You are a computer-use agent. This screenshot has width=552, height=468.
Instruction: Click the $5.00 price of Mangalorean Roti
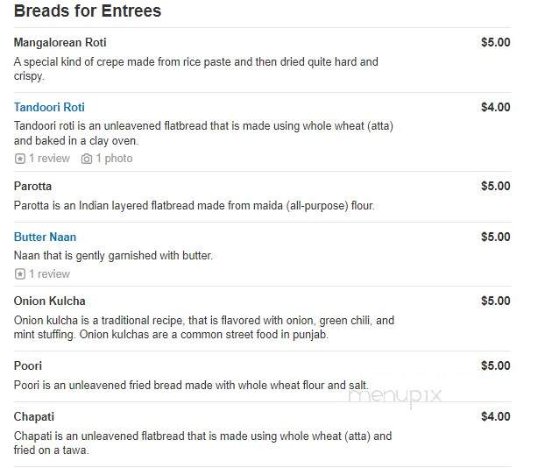[496, 42]
